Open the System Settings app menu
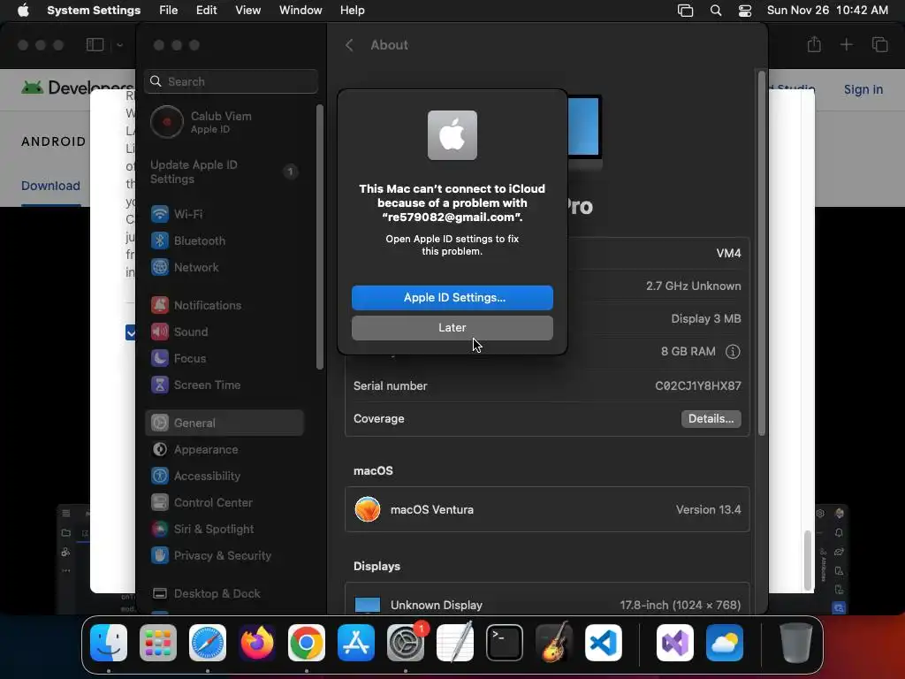The width and height of the screenshot is (905, 679). pyautogui.click(x=94, y=11)
